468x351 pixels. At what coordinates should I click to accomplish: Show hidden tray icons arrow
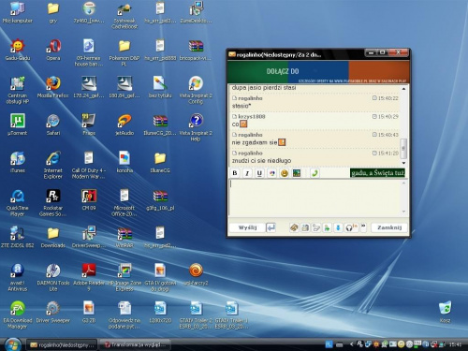352,344
